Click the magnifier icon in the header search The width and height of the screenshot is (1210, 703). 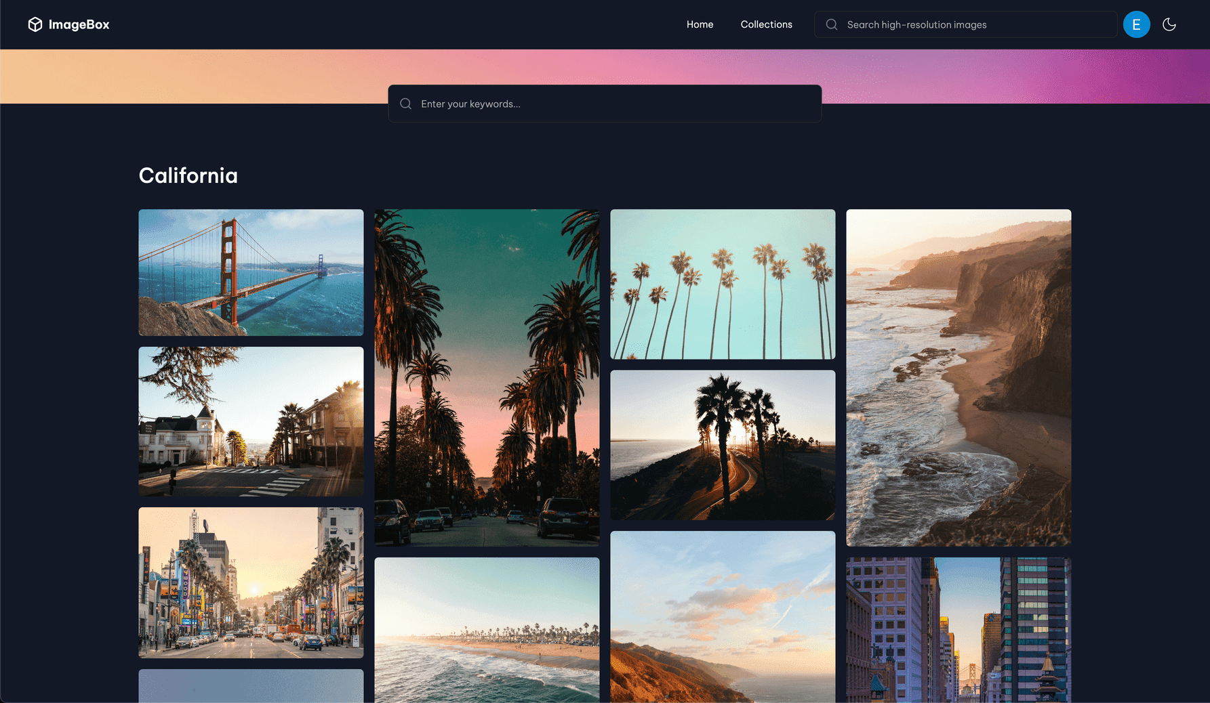pyautogui.click(x=832, y=24)
